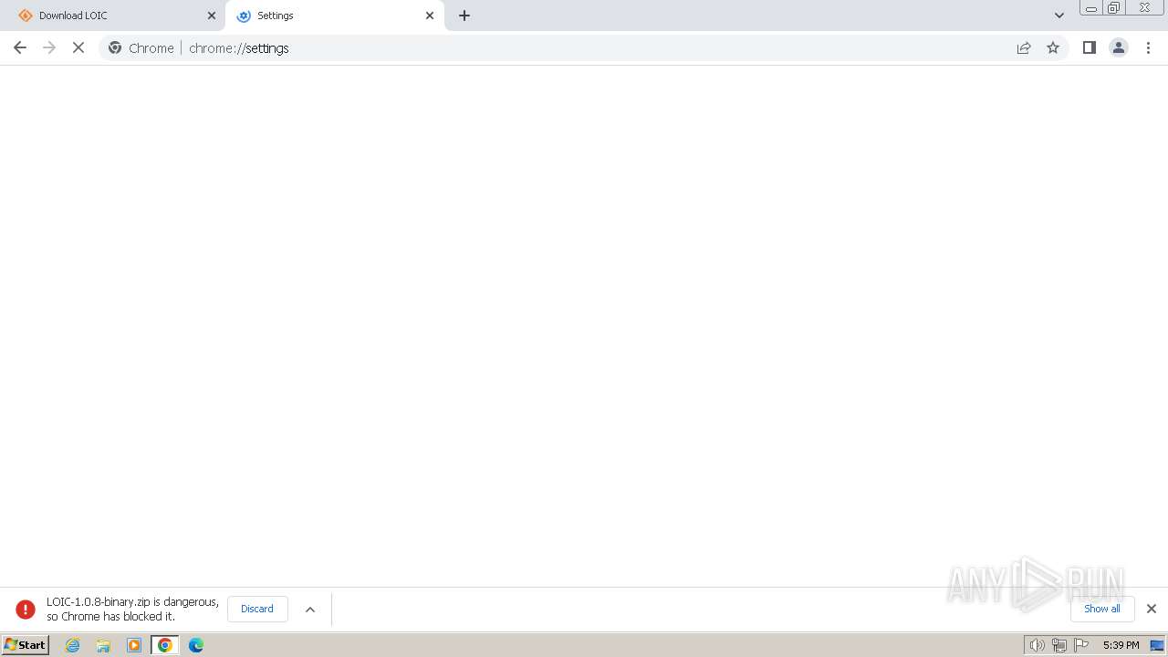1168x657 pixels.
Task: Go back to the previous page
Action: pos(20,48)
